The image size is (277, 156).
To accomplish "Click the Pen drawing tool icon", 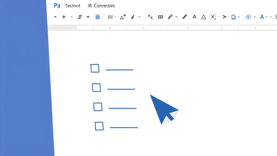I will [185, 17].
